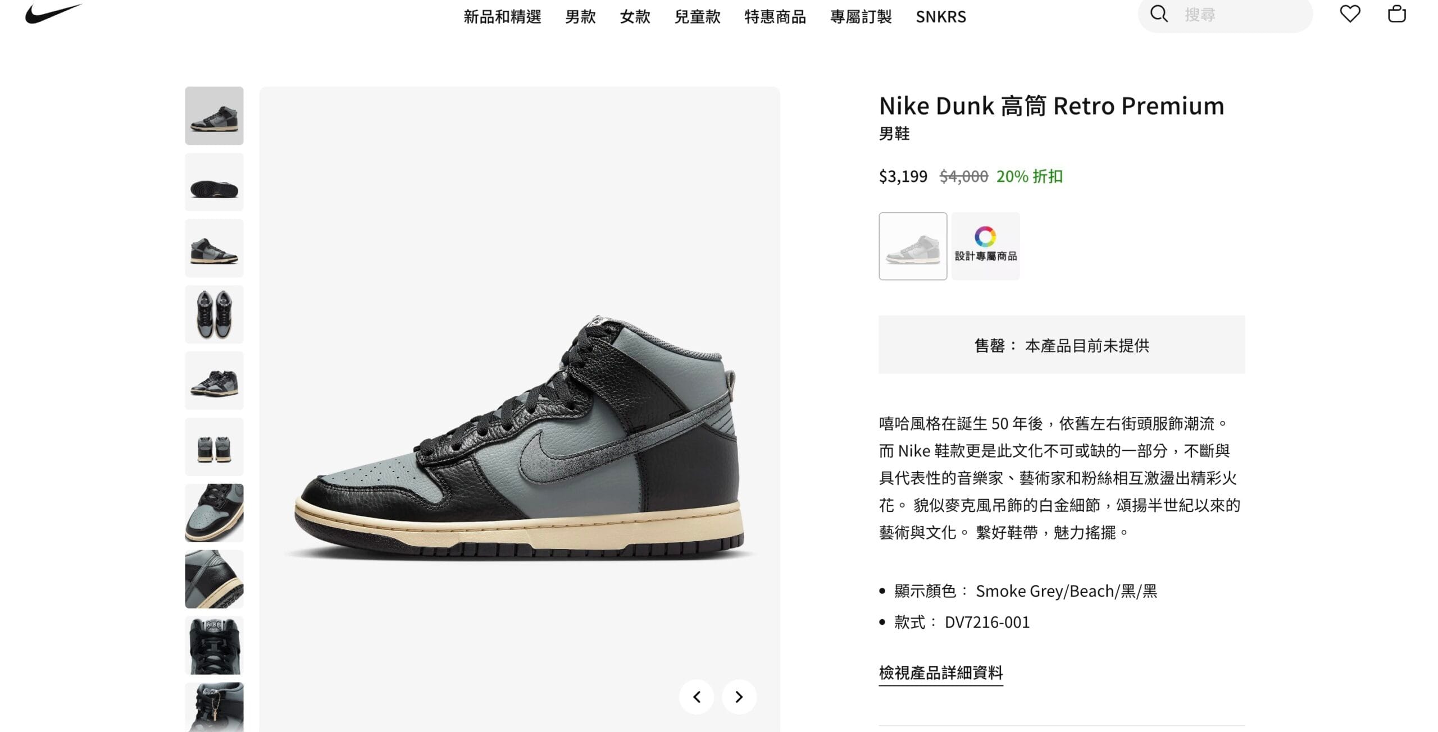Select the NIKE tongue label close-up thumbnail
The height and width of the screenshot is (732, 1438).
pyautogui.click(x=214, y=646)
